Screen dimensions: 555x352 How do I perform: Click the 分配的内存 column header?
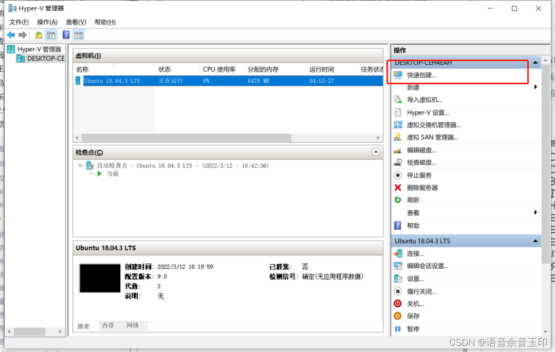275,69
